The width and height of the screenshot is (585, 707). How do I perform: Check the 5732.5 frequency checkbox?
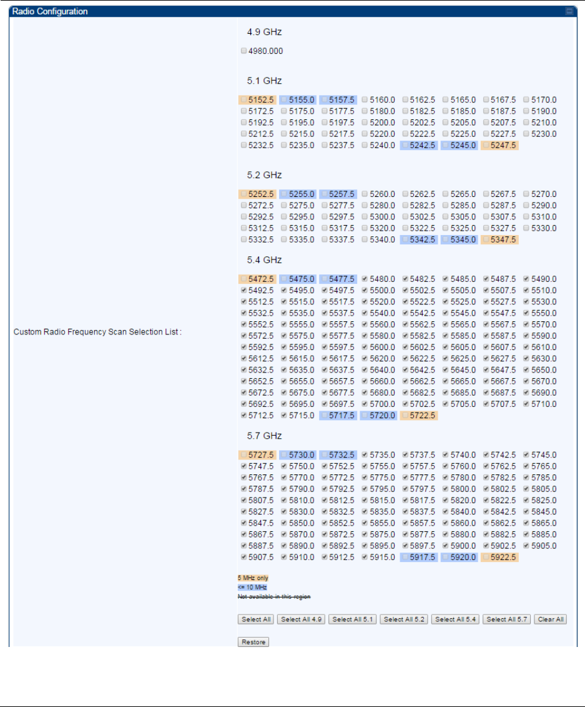coord(324,455)
